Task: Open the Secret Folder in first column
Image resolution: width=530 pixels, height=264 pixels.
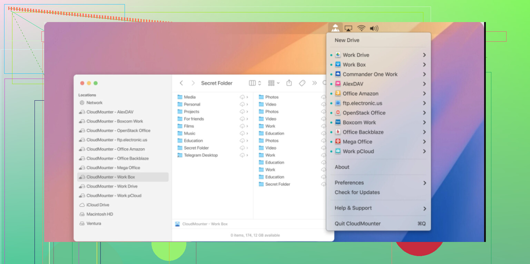Action: coord(196,148)
